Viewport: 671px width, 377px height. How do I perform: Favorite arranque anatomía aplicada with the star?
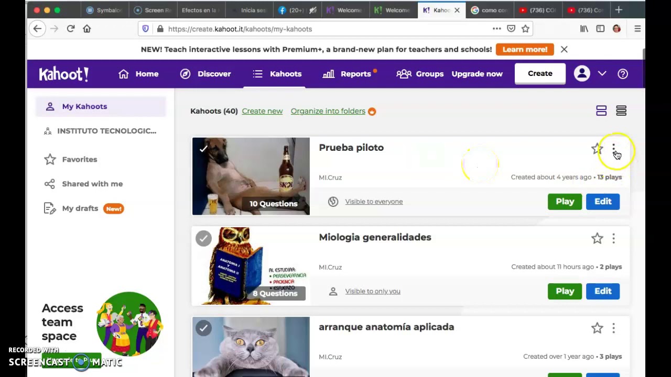[x=597, y=328]
